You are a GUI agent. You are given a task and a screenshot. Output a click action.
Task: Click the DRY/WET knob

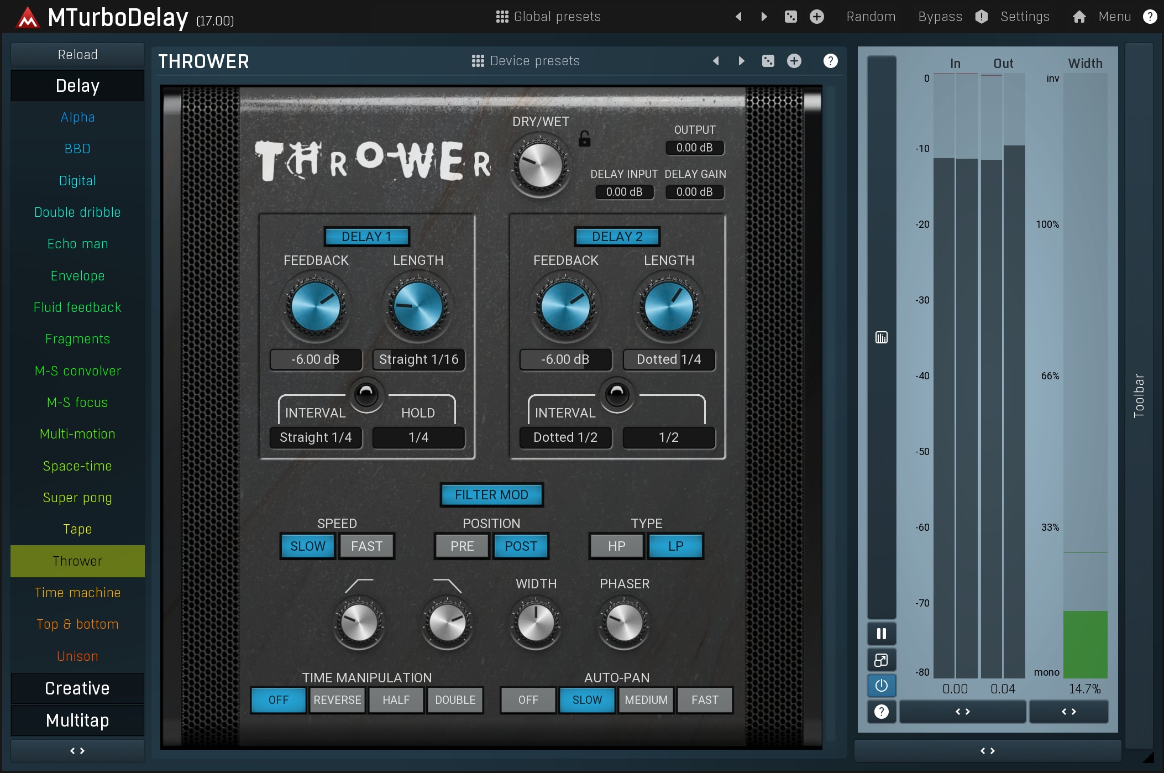(x=540, y=165)
